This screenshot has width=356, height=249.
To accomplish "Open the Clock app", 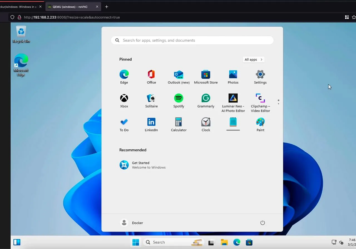I will point(206,124).
